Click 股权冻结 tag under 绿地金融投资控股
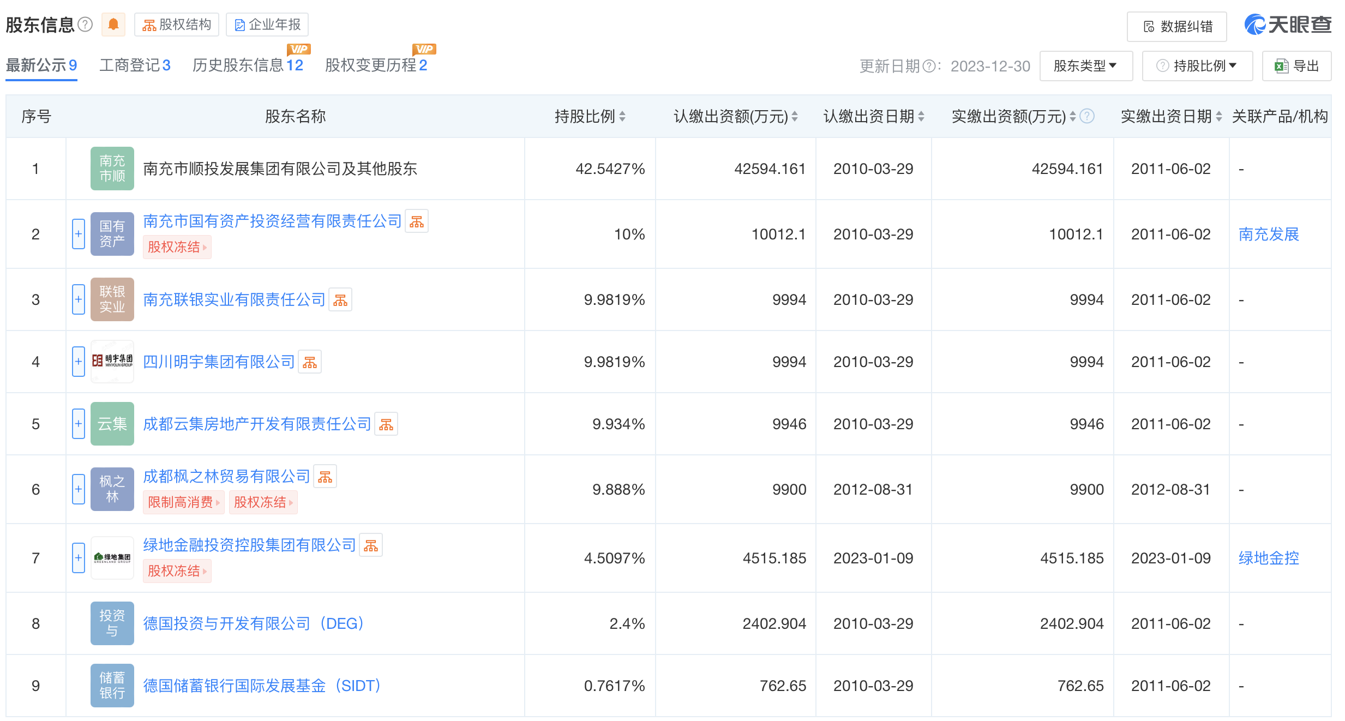The image size is (1345, 721). coord(177,571)
